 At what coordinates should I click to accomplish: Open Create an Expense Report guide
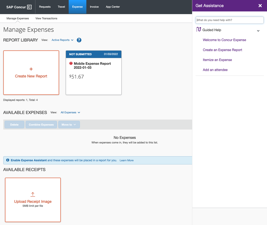(222, 50)
